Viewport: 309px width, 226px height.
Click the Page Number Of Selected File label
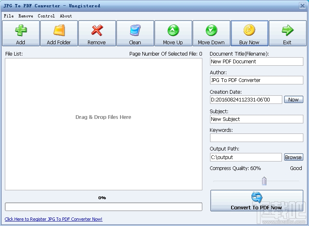(165, 54)
